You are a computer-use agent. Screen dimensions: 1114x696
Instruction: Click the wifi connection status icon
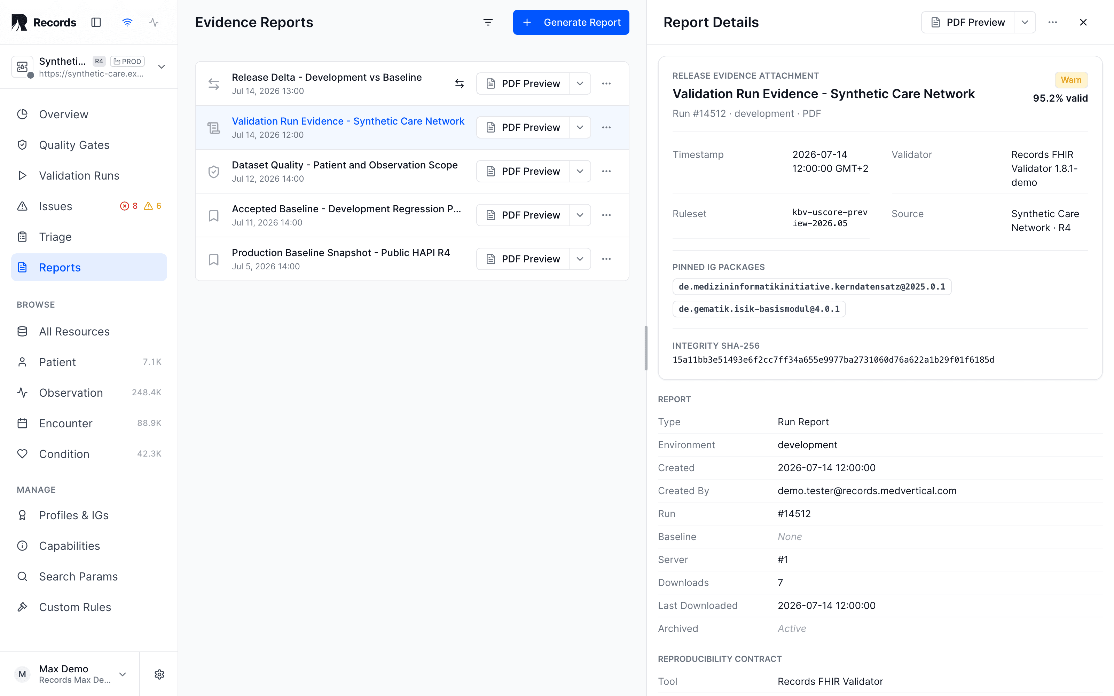[x=127, y=22]
